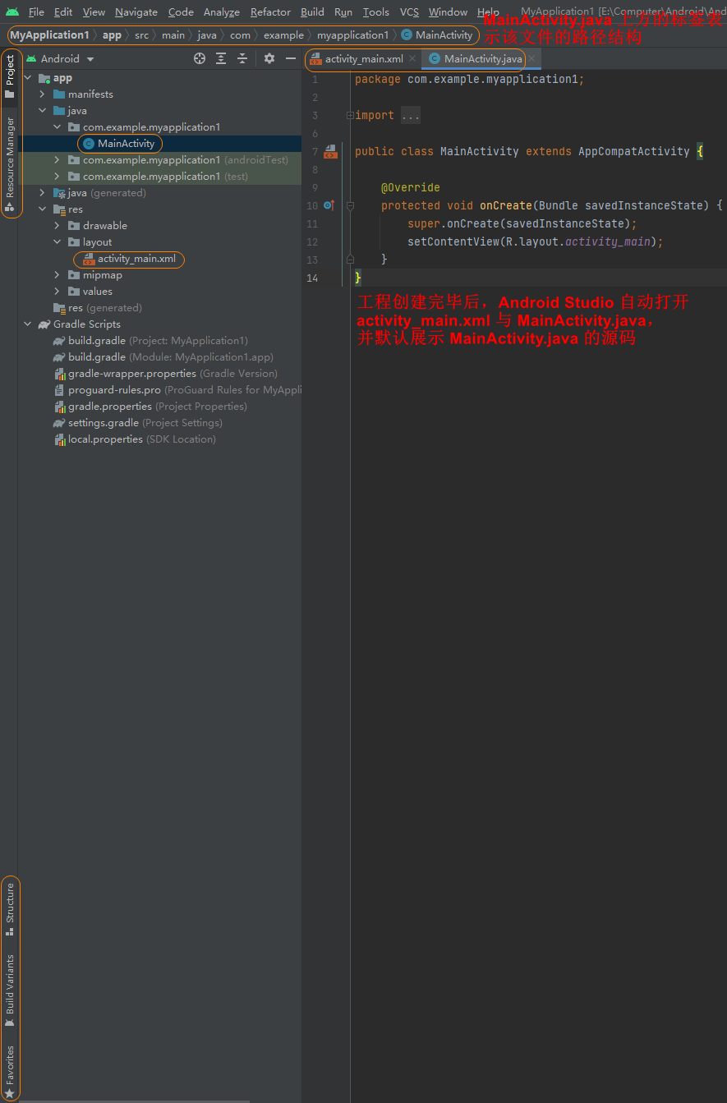Select build.gradle (Module: MyApplication1.app)
Viewport: 727px width, 1103px height.
[163, 357]
